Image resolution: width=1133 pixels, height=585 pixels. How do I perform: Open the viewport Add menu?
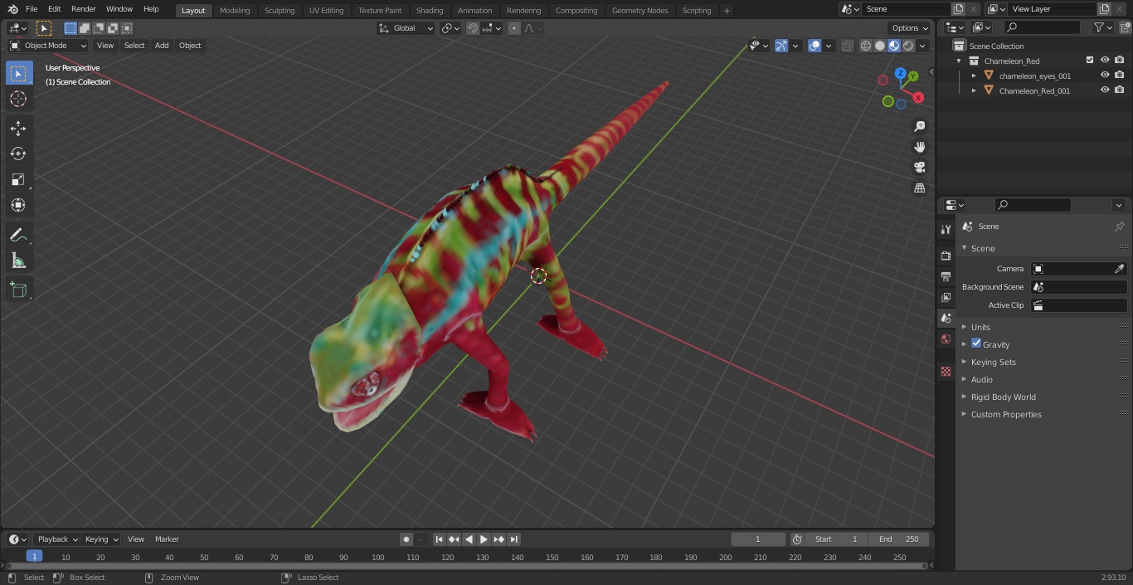tap(162, 46)
